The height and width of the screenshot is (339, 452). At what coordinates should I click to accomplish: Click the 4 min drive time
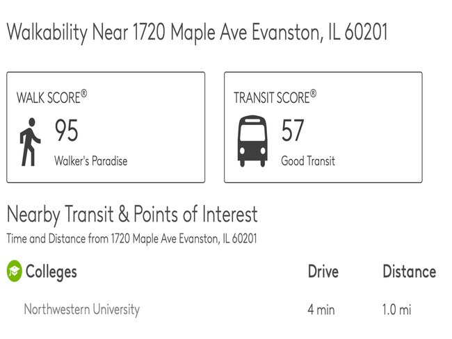[321, 310]
